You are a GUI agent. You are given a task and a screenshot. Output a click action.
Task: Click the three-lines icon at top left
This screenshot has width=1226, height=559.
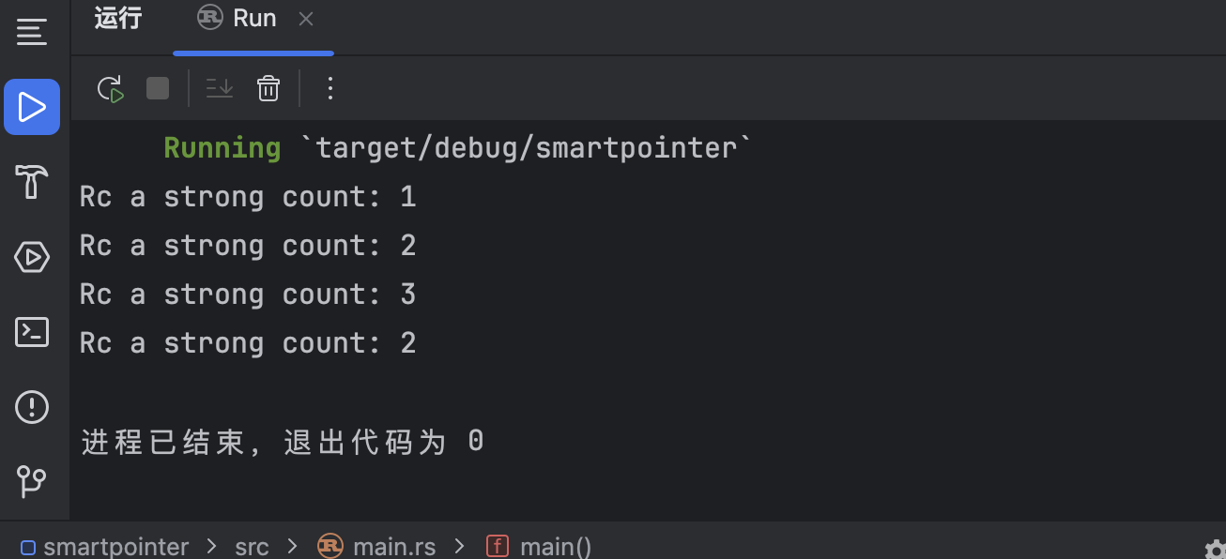pyautogui.click(x=31, y=33)
